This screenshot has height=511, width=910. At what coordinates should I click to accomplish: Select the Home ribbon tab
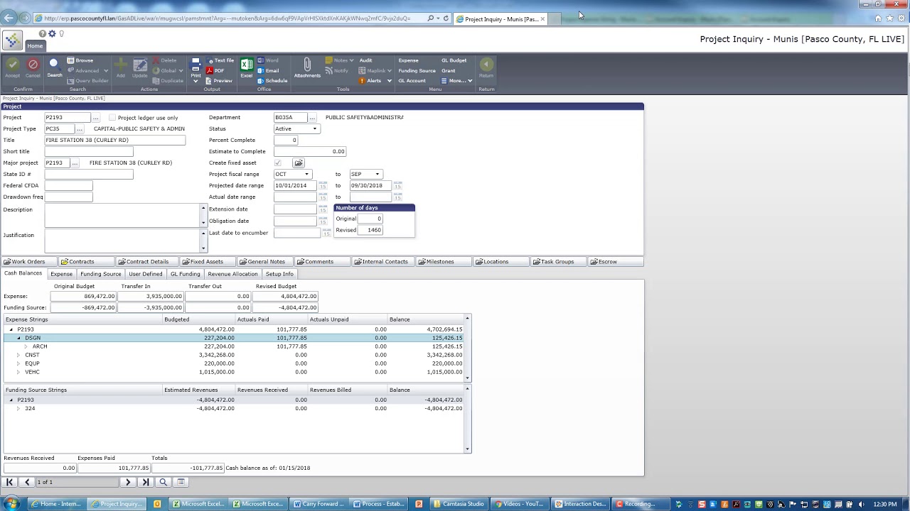tap(35, 45)
